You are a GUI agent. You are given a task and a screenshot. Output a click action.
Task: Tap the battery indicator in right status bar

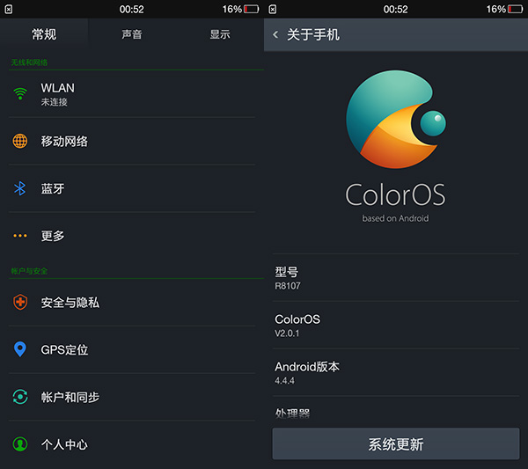(x=516, y=9)
